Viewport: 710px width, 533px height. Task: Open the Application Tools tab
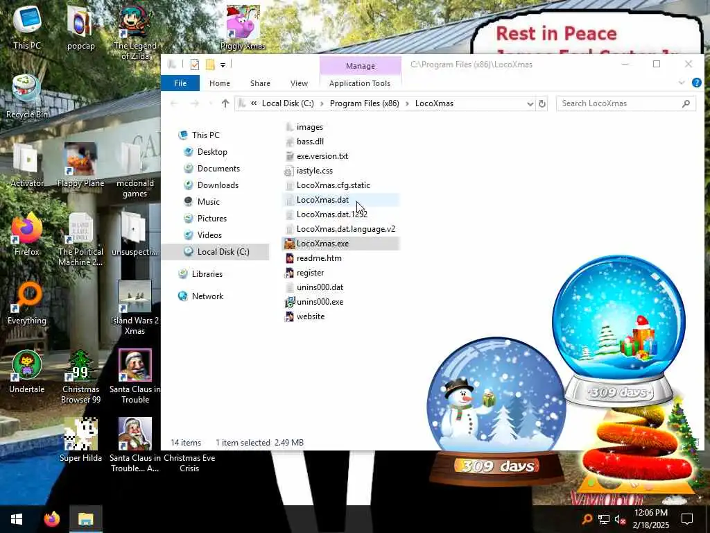(360, 83)
